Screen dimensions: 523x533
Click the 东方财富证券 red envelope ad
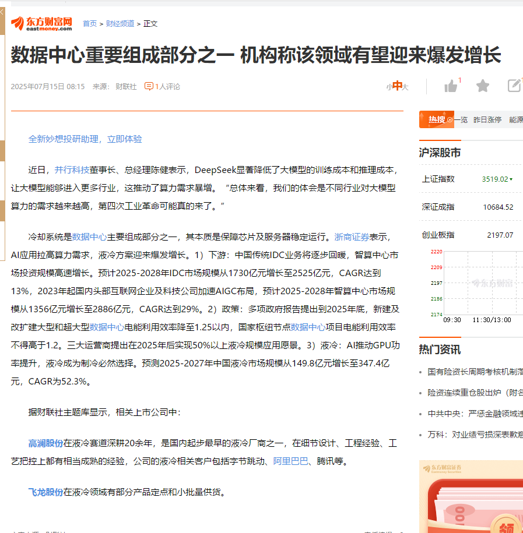coord(471,497)
